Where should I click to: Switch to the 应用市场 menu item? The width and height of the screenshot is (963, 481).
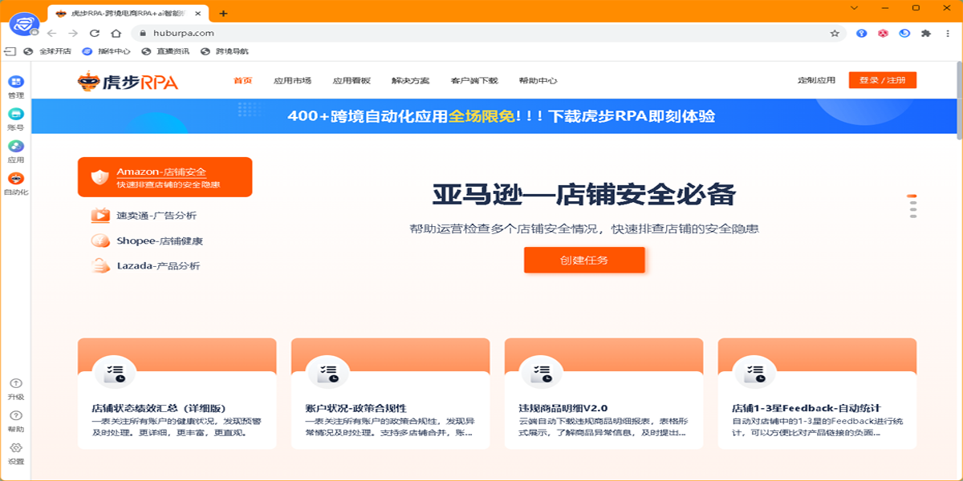[x=293, y=80]
